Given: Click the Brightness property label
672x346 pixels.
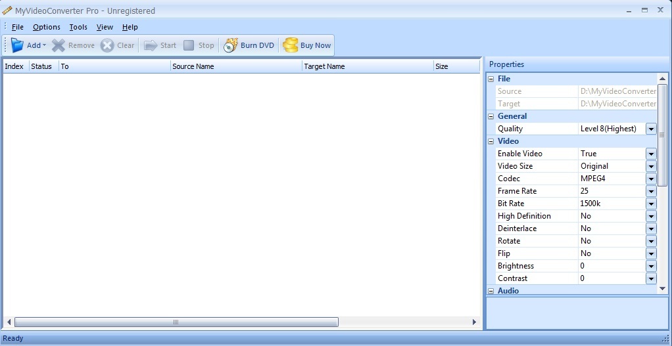Looking at the screenshot, I should [516, 266].
